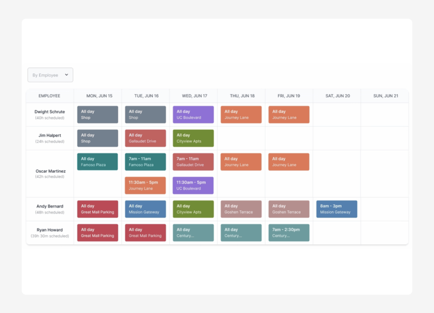This screenshot has height=313, width=434.
Task: Select the EMPLOYEE column header
Action: click(x=49, y=96)
